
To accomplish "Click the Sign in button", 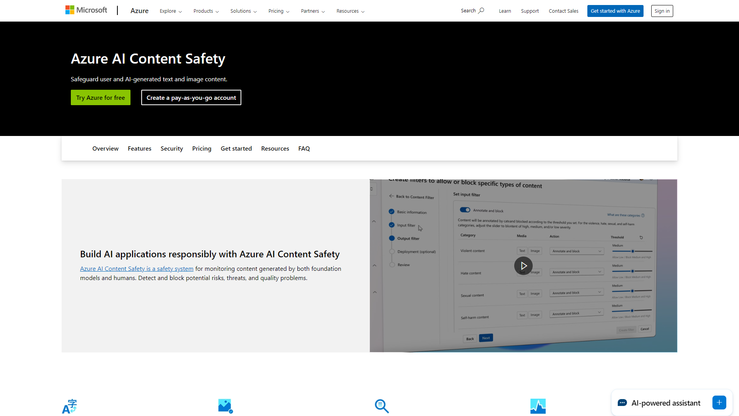I will 662,11.
